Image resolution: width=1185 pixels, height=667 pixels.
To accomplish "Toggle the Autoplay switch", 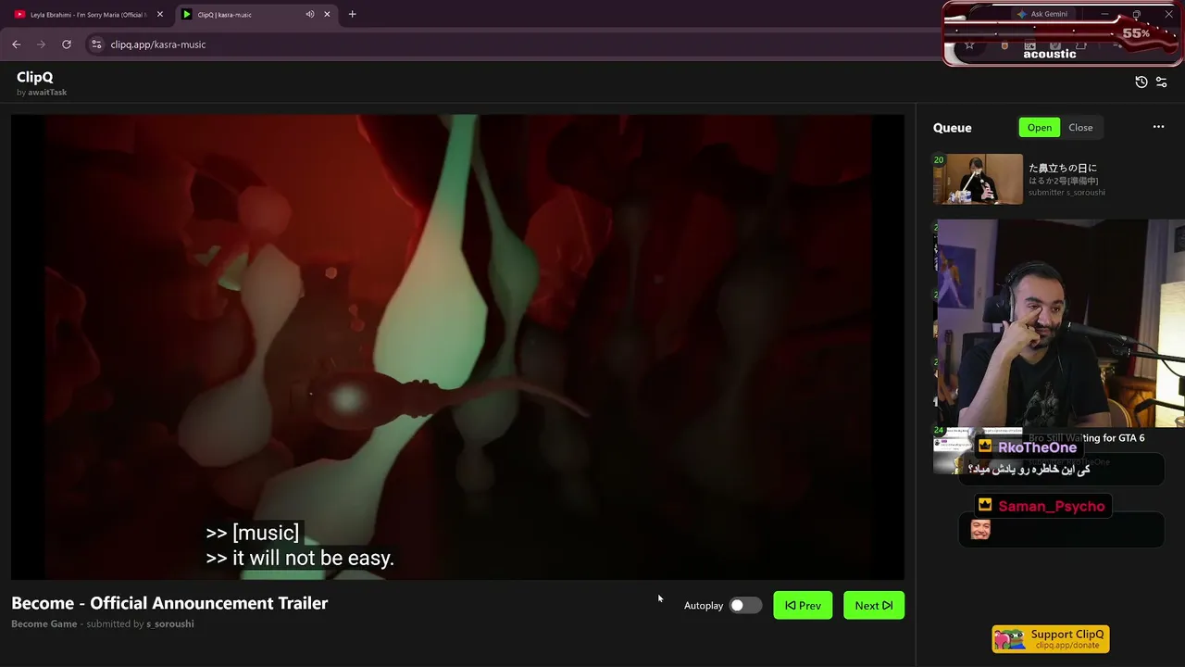I will [x=745, y=606].
